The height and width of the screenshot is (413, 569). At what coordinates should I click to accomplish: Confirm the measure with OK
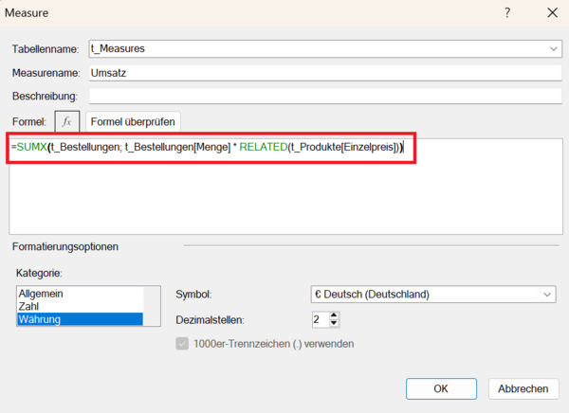click(x=441, y=388)
